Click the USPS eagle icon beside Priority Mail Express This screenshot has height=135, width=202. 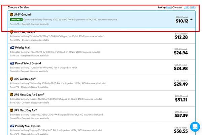(x=12, y=126)
